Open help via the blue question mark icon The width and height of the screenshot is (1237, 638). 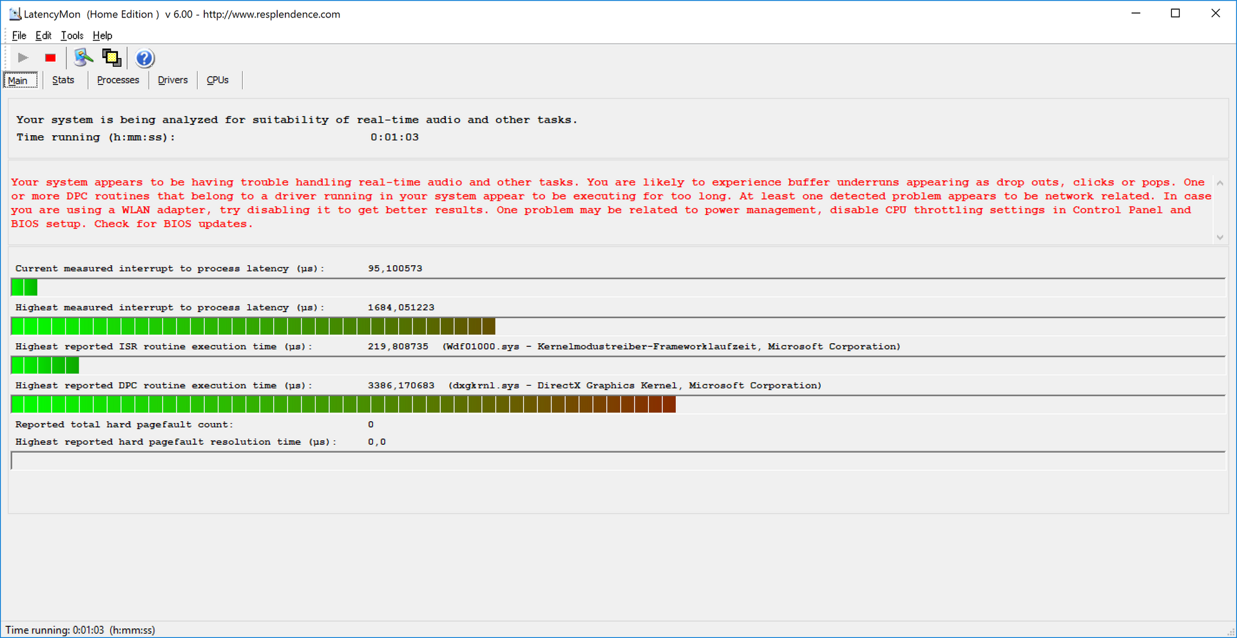pos(145,59)
